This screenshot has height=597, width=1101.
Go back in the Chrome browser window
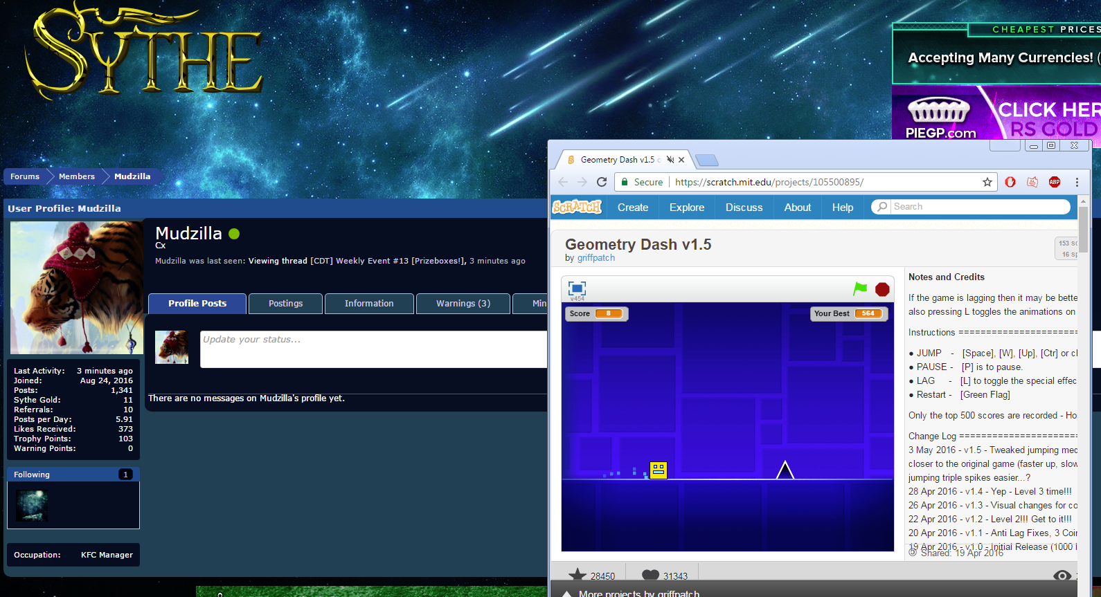[563, 182]
